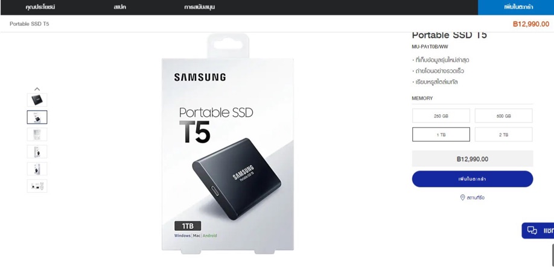The height and width of the screenshot is (268, 554).
Task: Open the คุณประโยชน์ tab
Action: coord(40,7)
